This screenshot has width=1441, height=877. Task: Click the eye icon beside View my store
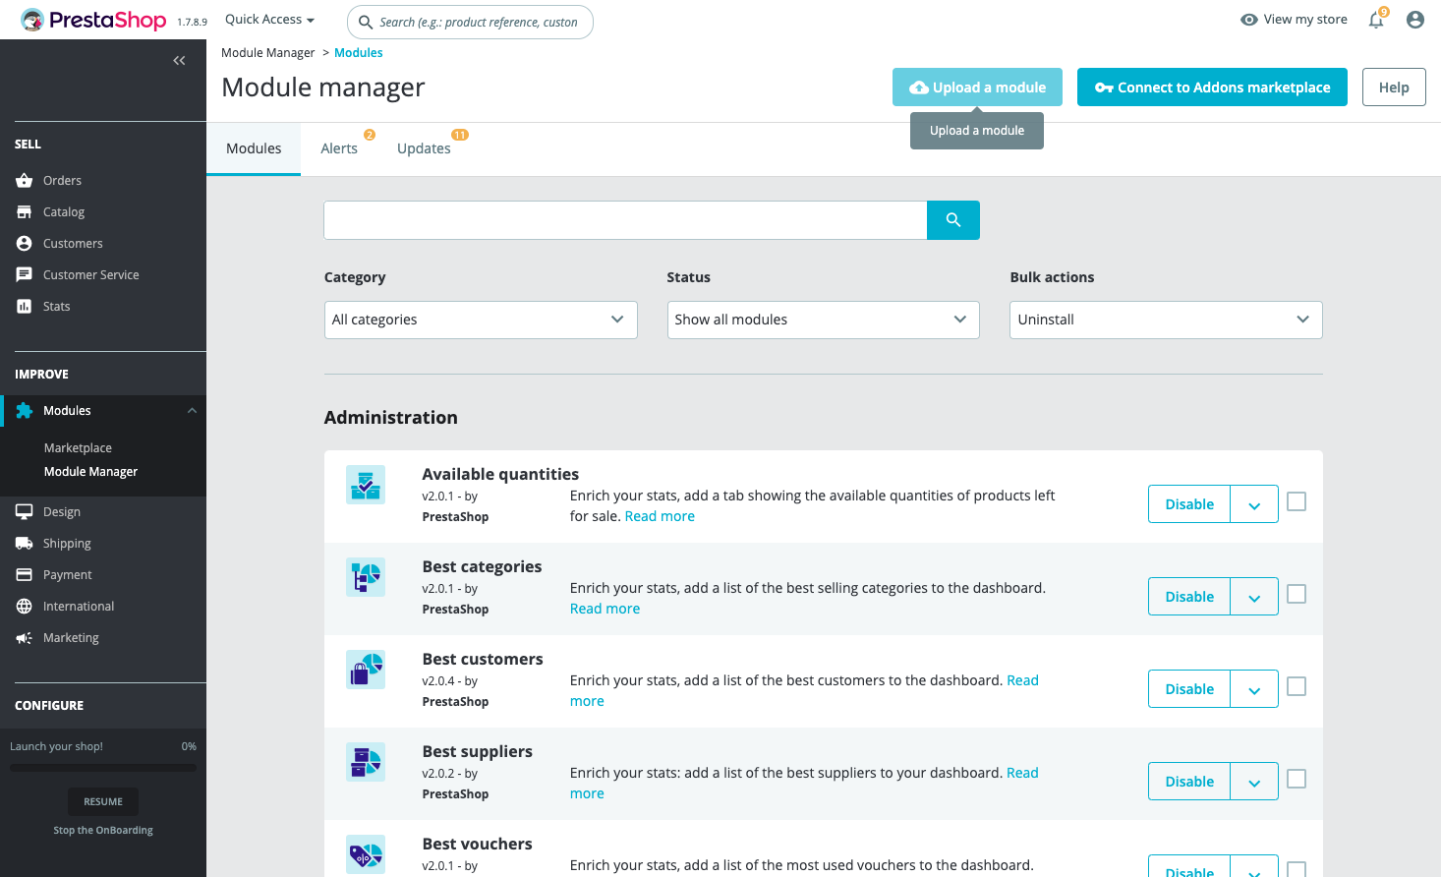pyautogui.click(x=1249, y=20)
